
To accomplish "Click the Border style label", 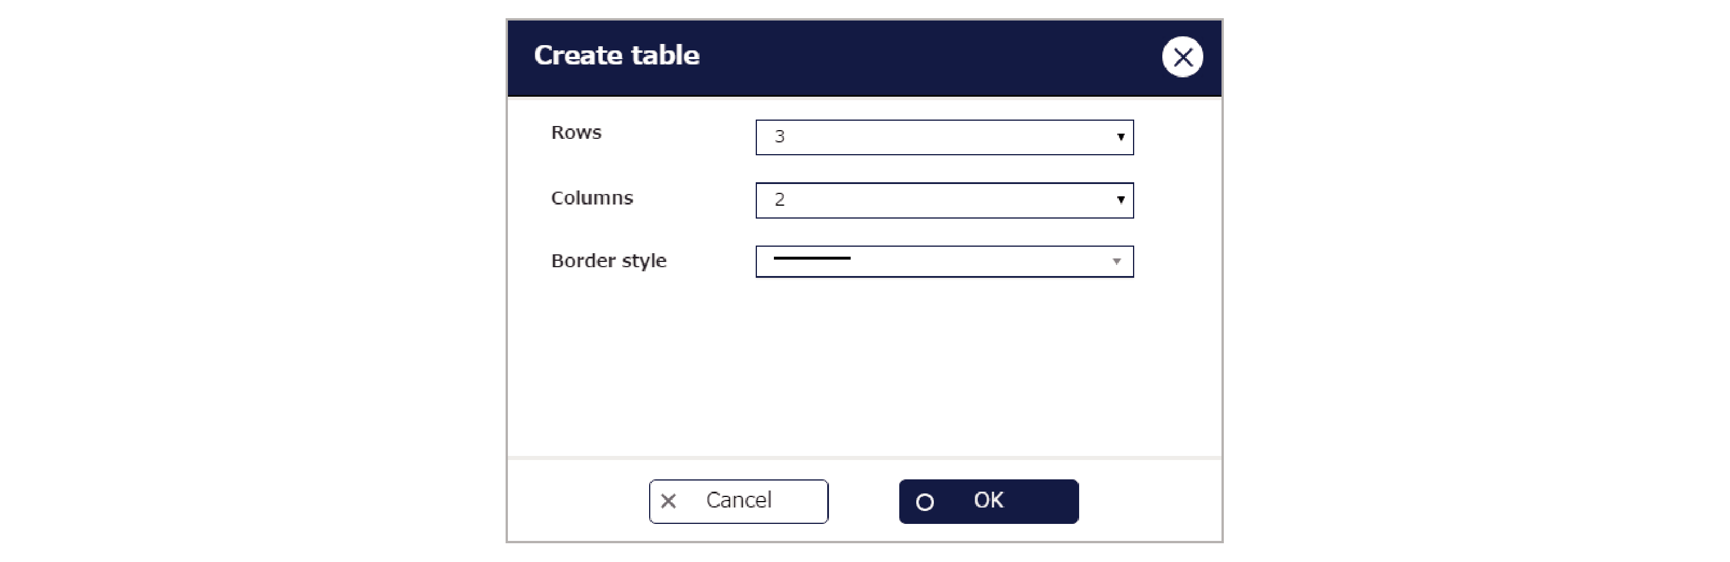I will coord(609,261).
